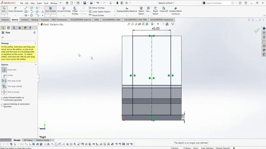Collapse the Message section
The image size is (266, 149).
[x=36, y=43]
